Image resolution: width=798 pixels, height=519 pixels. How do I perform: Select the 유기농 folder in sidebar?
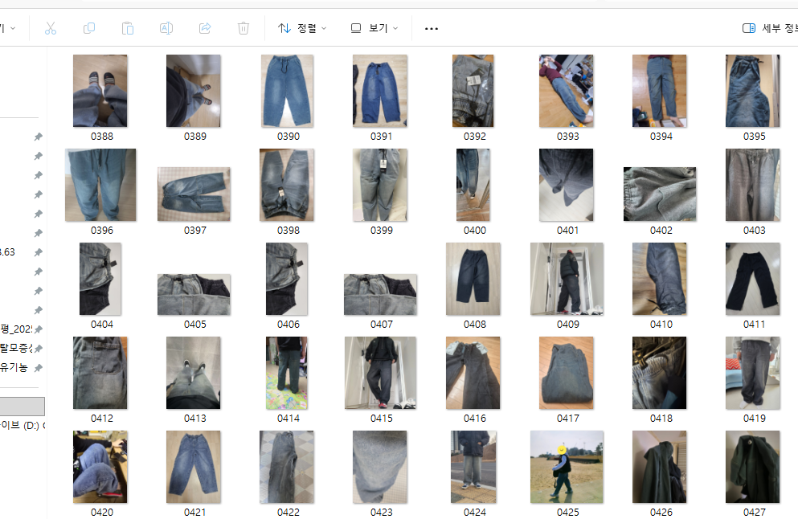(x=14, y=367)
